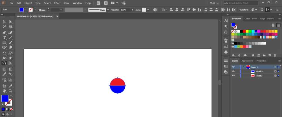The image size is (282, 117).
Task: Open the graphic Style dropdown
Action: click(x=148, y=10)
